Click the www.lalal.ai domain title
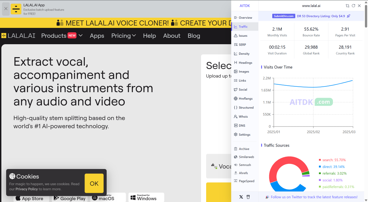Image resolution: width=368 pixels, height=202 pixels. click(311, 6)
